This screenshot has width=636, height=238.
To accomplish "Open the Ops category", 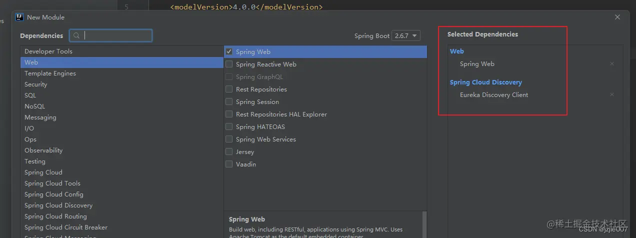I will 122,139.
